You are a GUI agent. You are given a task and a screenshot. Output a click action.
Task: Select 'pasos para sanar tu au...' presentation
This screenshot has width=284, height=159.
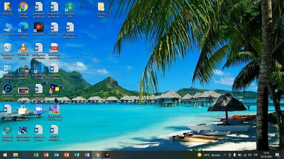[23, 113]
